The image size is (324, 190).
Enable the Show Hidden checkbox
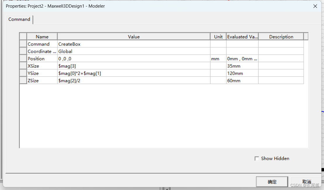tap(257, 158)
